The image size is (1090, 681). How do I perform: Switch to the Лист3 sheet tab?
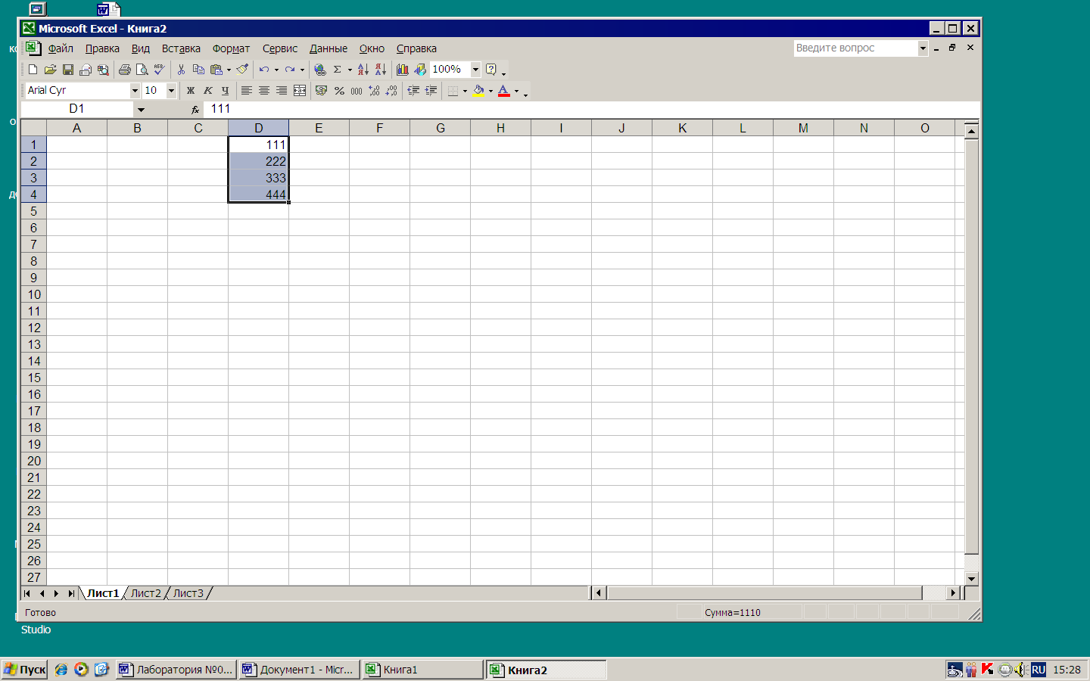point(188,593)
